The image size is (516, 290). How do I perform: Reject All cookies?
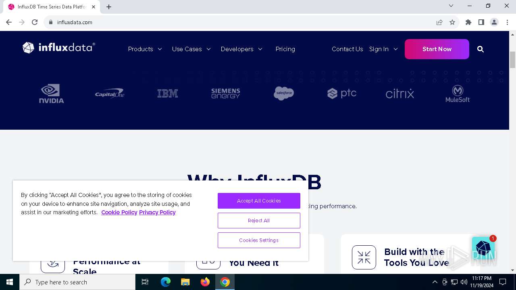[259, 220]
